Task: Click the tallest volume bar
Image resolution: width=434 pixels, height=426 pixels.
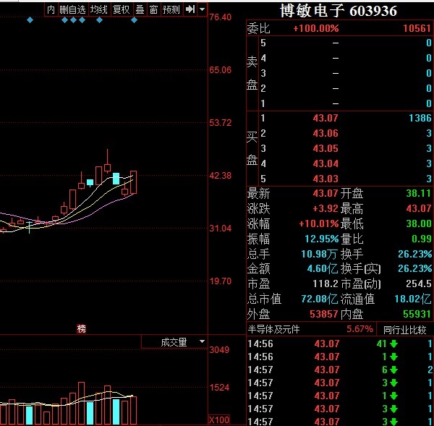Action: pyautogui.click(x=81, y=404)
